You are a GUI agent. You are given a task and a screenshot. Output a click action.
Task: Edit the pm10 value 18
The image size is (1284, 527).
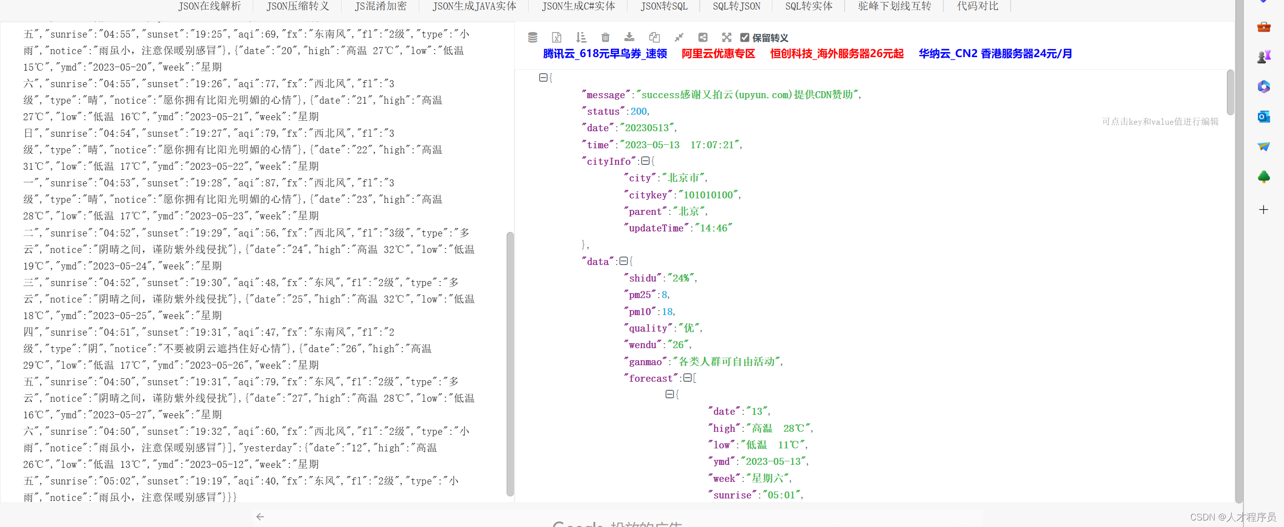point(667,312)
